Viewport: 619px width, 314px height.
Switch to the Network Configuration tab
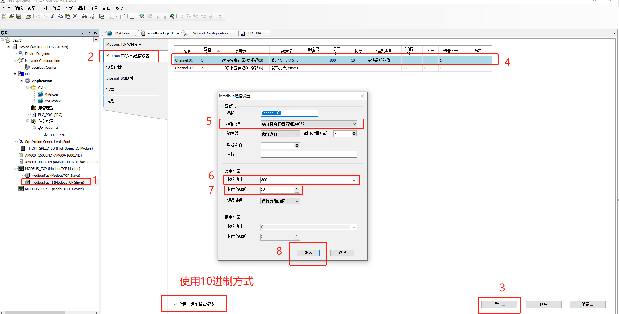[210, 33]
